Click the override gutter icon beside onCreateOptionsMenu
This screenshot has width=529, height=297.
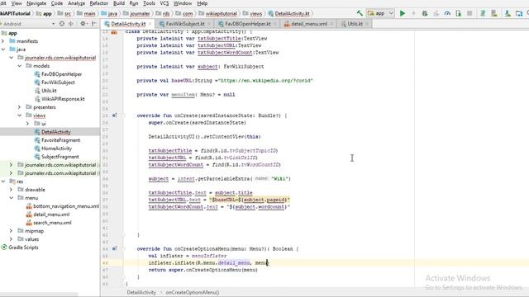(x=114, y=249)
